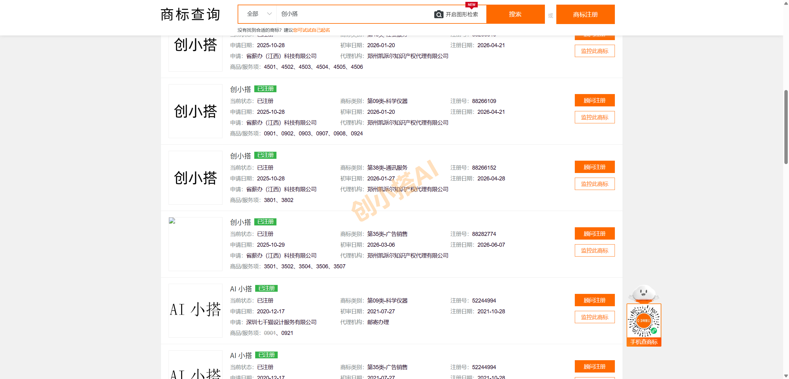
Task: Click the 商标注册 button
Action: click(585, 14)
